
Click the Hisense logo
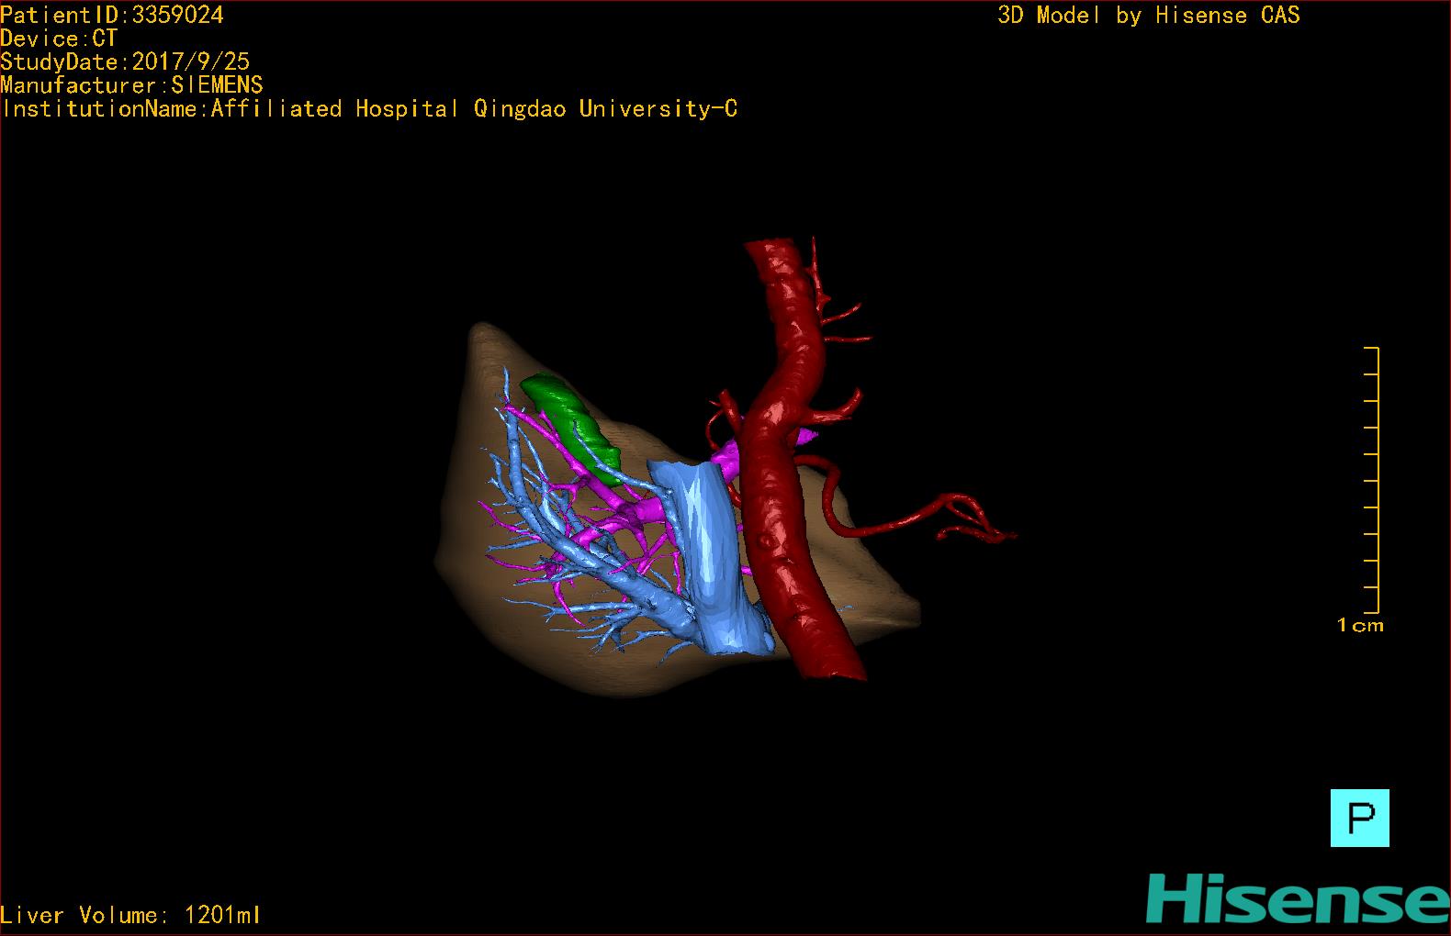click(x=1298, y=899)
